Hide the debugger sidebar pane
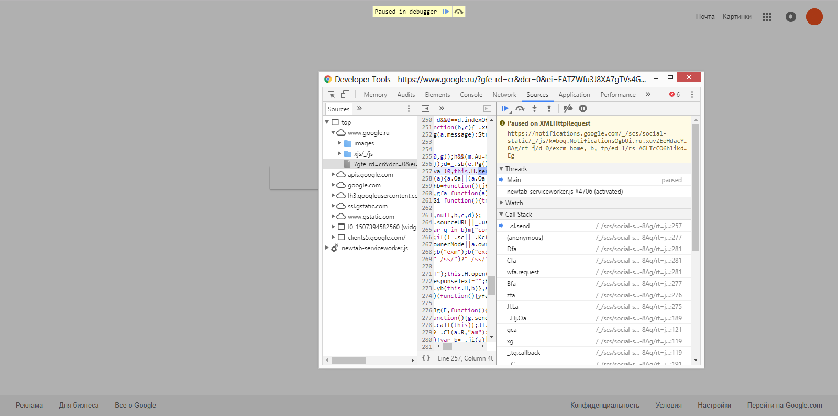Image resolution: width=838 pixels, height=416 pixels. (x=487, y=109)
